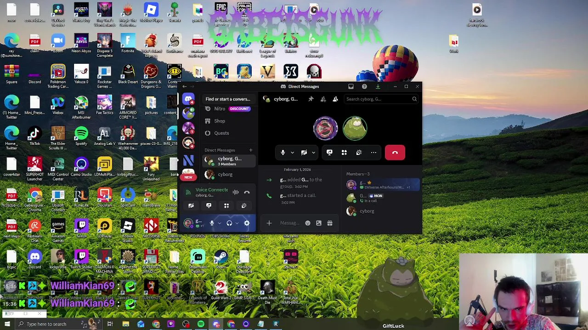Open the cyborg direct message
This screenshot has height=330, width=588.
coord(229,175)
